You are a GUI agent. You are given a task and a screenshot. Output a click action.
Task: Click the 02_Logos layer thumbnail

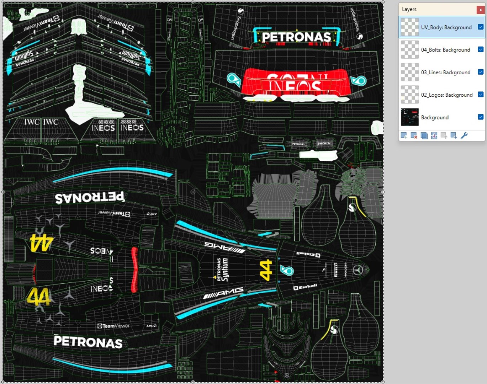(410, 95)
